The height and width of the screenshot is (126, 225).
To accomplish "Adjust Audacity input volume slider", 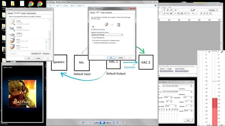I will pos(203,10).
